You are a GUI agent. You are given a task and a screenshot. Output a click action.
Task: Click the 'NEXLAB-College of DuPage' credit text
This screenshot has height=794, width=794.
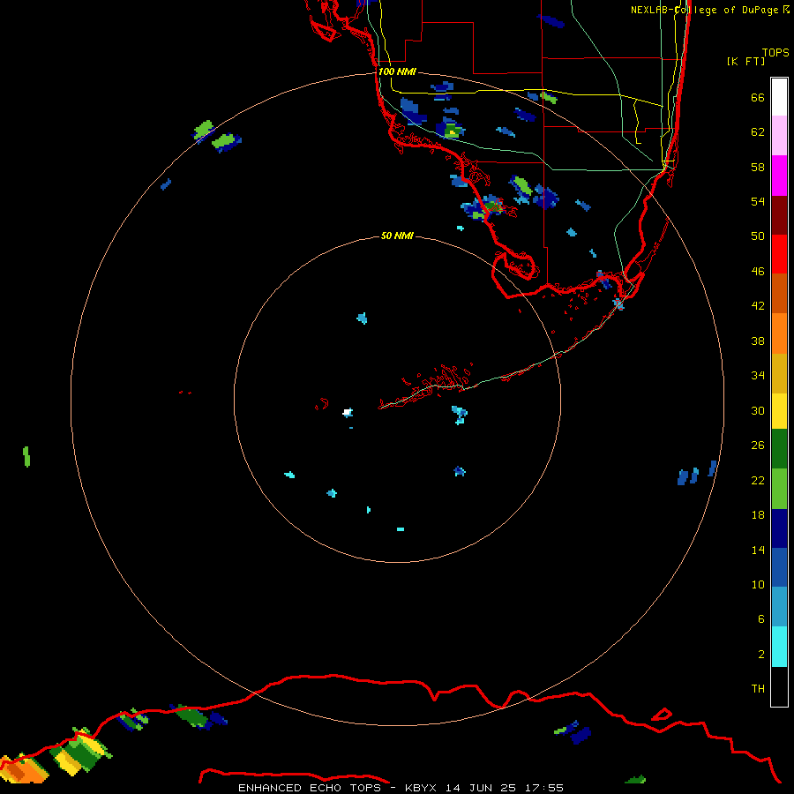tap(706, 10)
